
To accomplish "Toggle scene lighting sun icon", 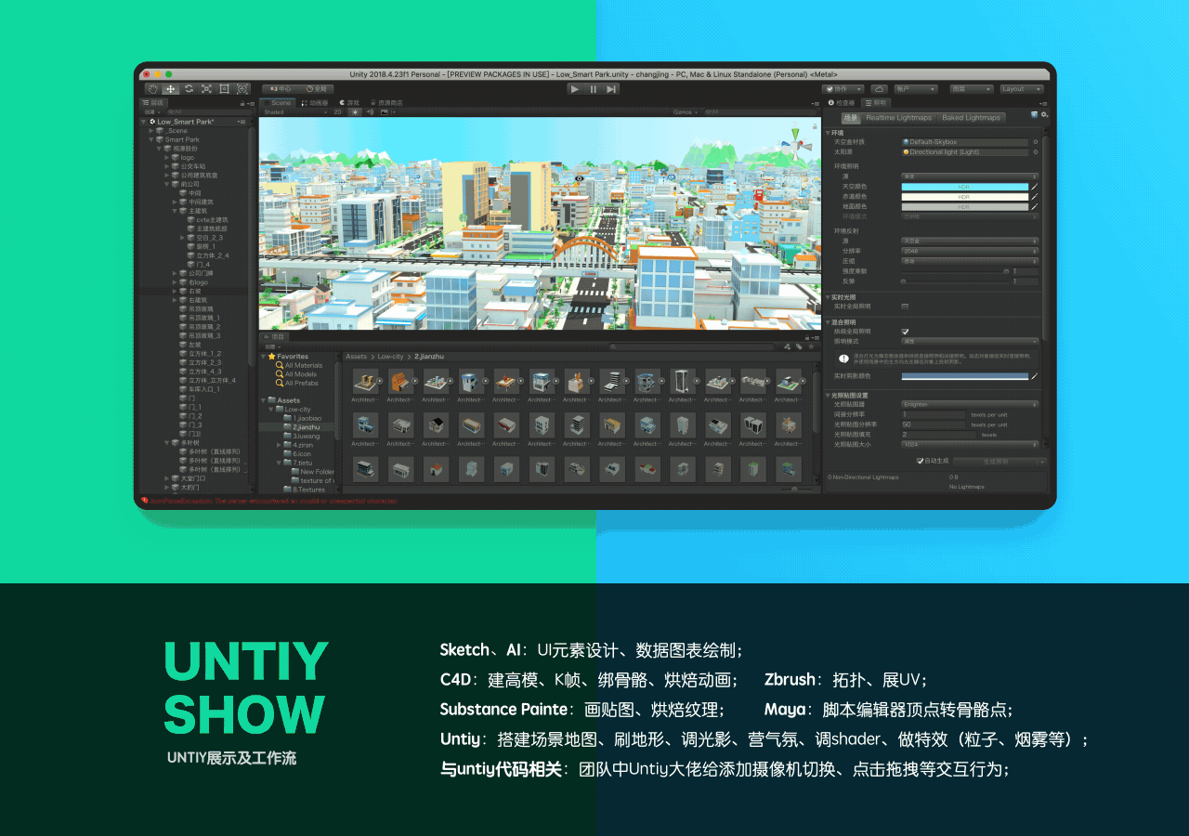I will click(x=353, y=111).
